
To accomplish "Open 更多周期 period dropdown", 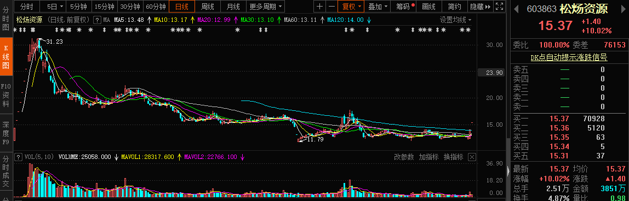I will [265, 7].
